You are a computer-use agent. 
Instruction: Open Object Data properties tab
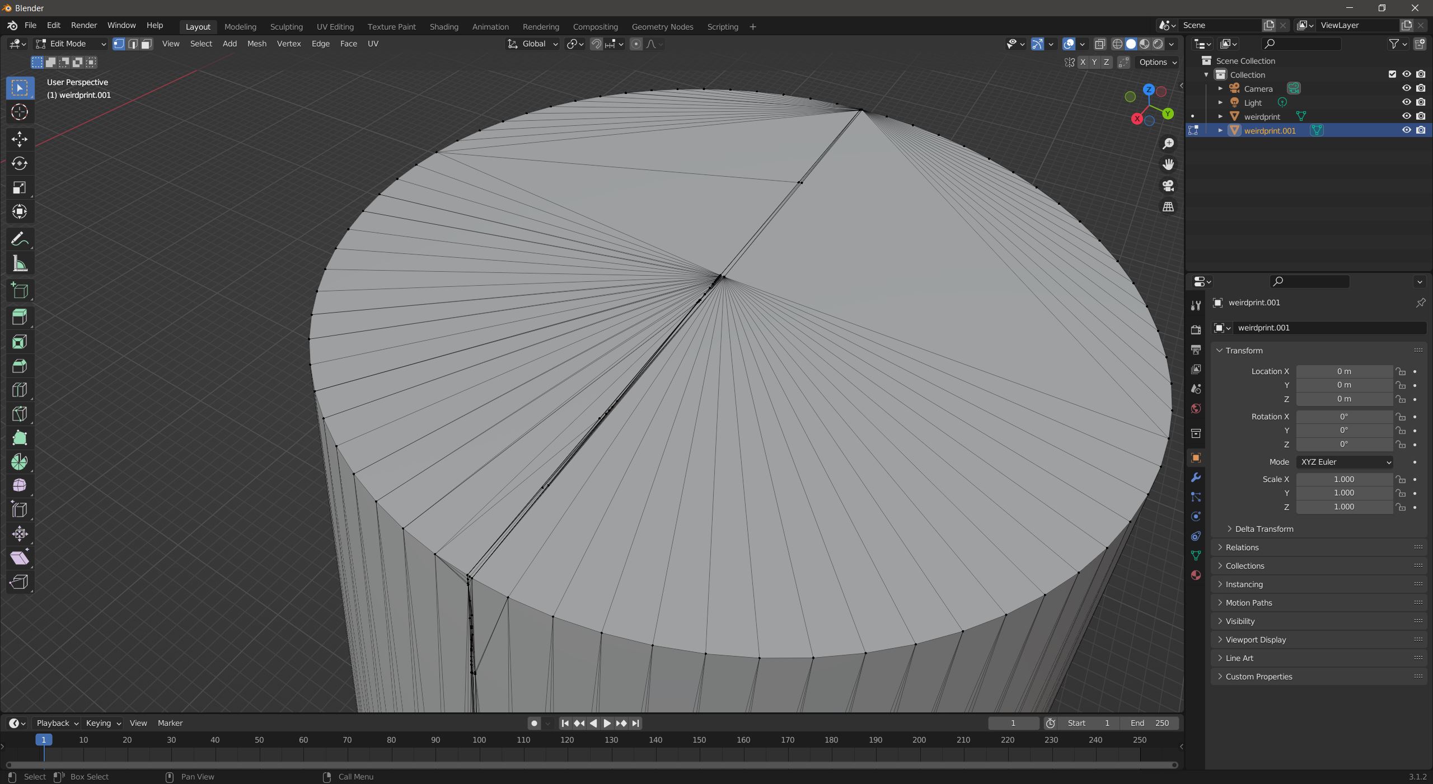click(x=1196, y=555)
